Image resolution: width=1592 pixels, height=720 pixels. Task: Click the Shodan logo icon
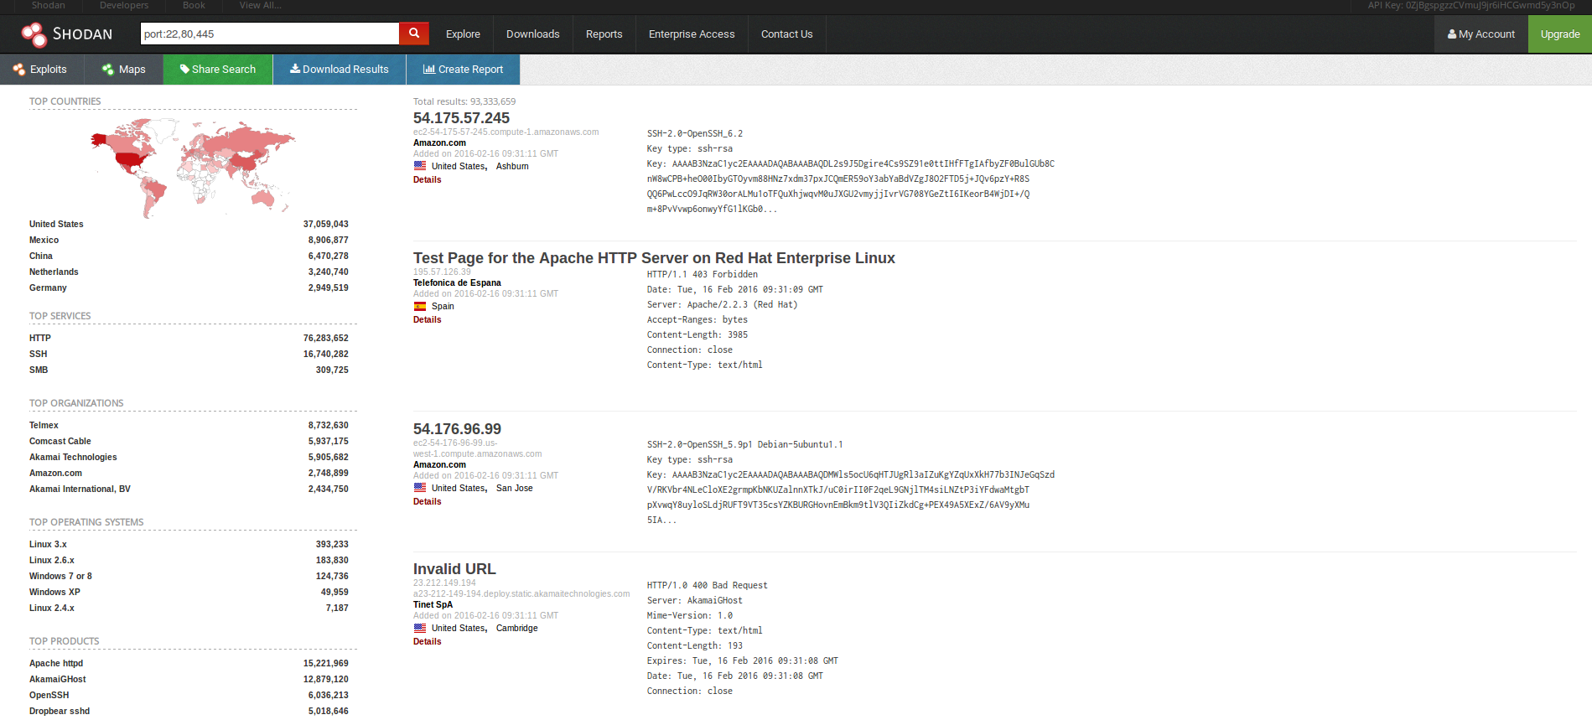34,34
